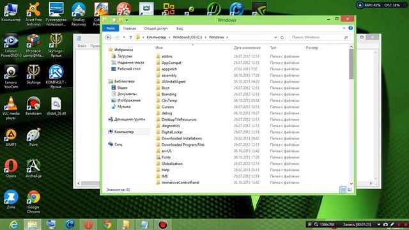409x230 pixels.
Task: Click the search magnifier icon in Explorer
Action: tap(346, 37)
